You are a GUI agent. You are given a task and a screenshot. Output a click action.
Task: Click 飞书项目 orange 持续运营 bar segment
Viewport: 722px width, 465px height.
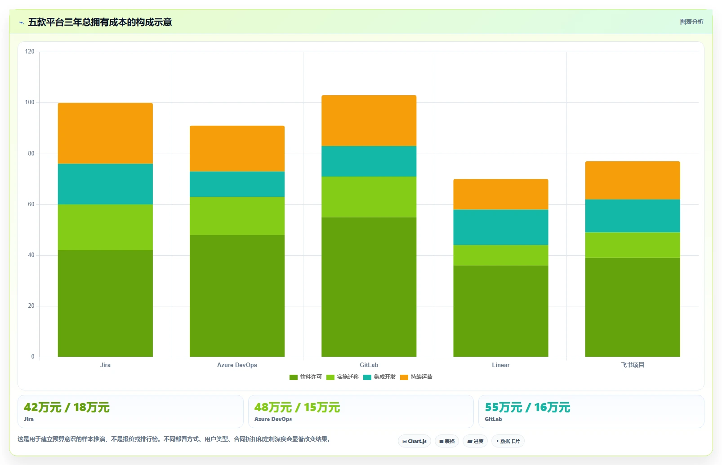633,180
